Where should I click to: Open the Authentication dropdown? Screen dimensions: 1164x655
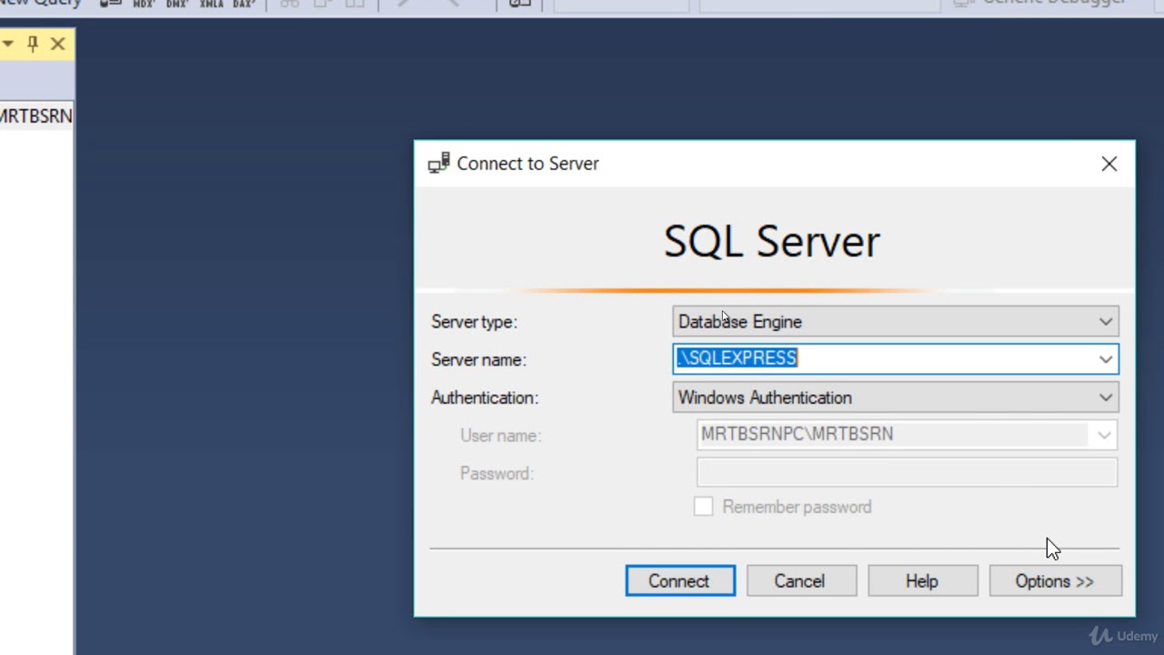tap(895, 398)
